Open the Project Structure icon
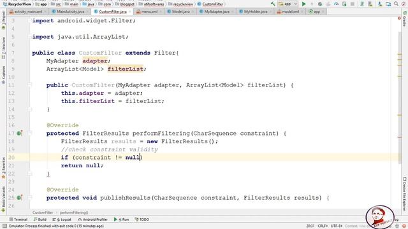 click(388, 4)
